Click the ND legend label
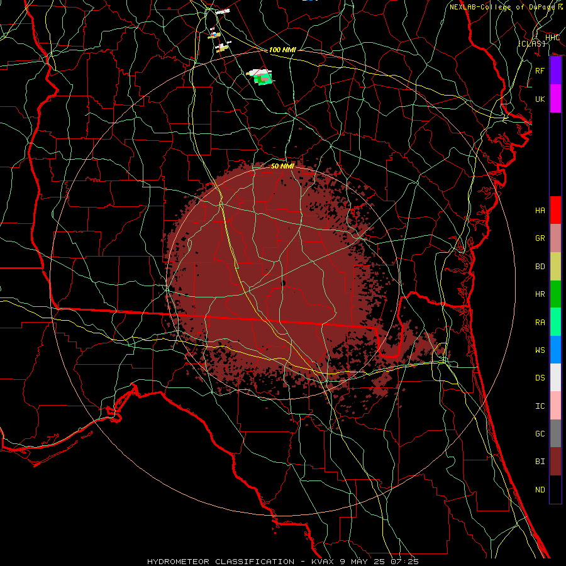 tap(540, 489)
